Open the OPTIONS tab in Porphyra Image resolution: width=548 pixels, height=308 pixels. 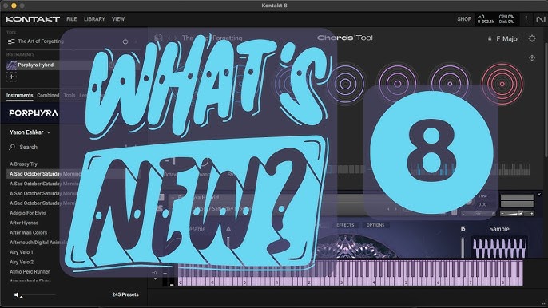pos(375,225)
